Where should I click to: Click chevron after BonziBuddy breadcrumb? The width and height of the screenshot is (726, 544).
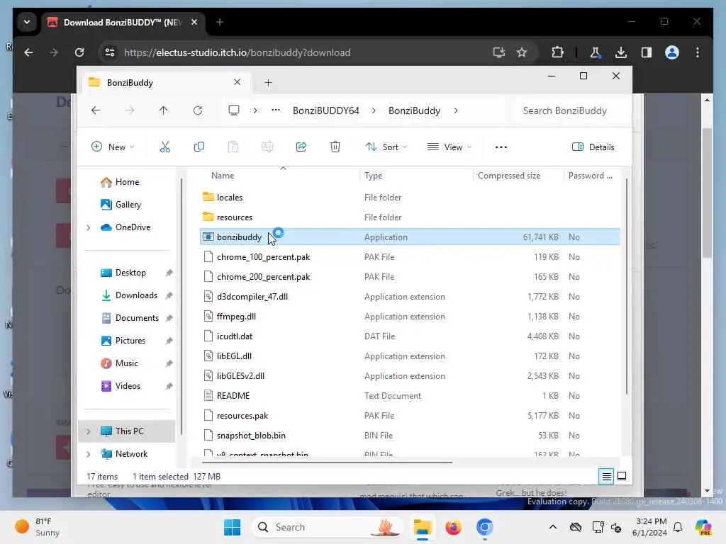pyautogui.click(x=456, y=110)
